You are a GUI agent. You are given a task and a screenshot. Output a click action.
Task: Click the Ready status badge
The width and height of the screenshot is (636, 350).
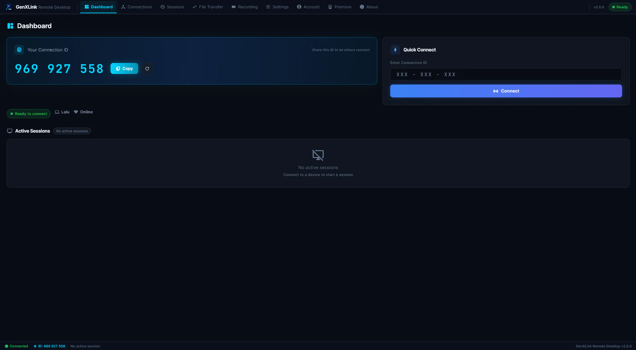click(620, 7)
